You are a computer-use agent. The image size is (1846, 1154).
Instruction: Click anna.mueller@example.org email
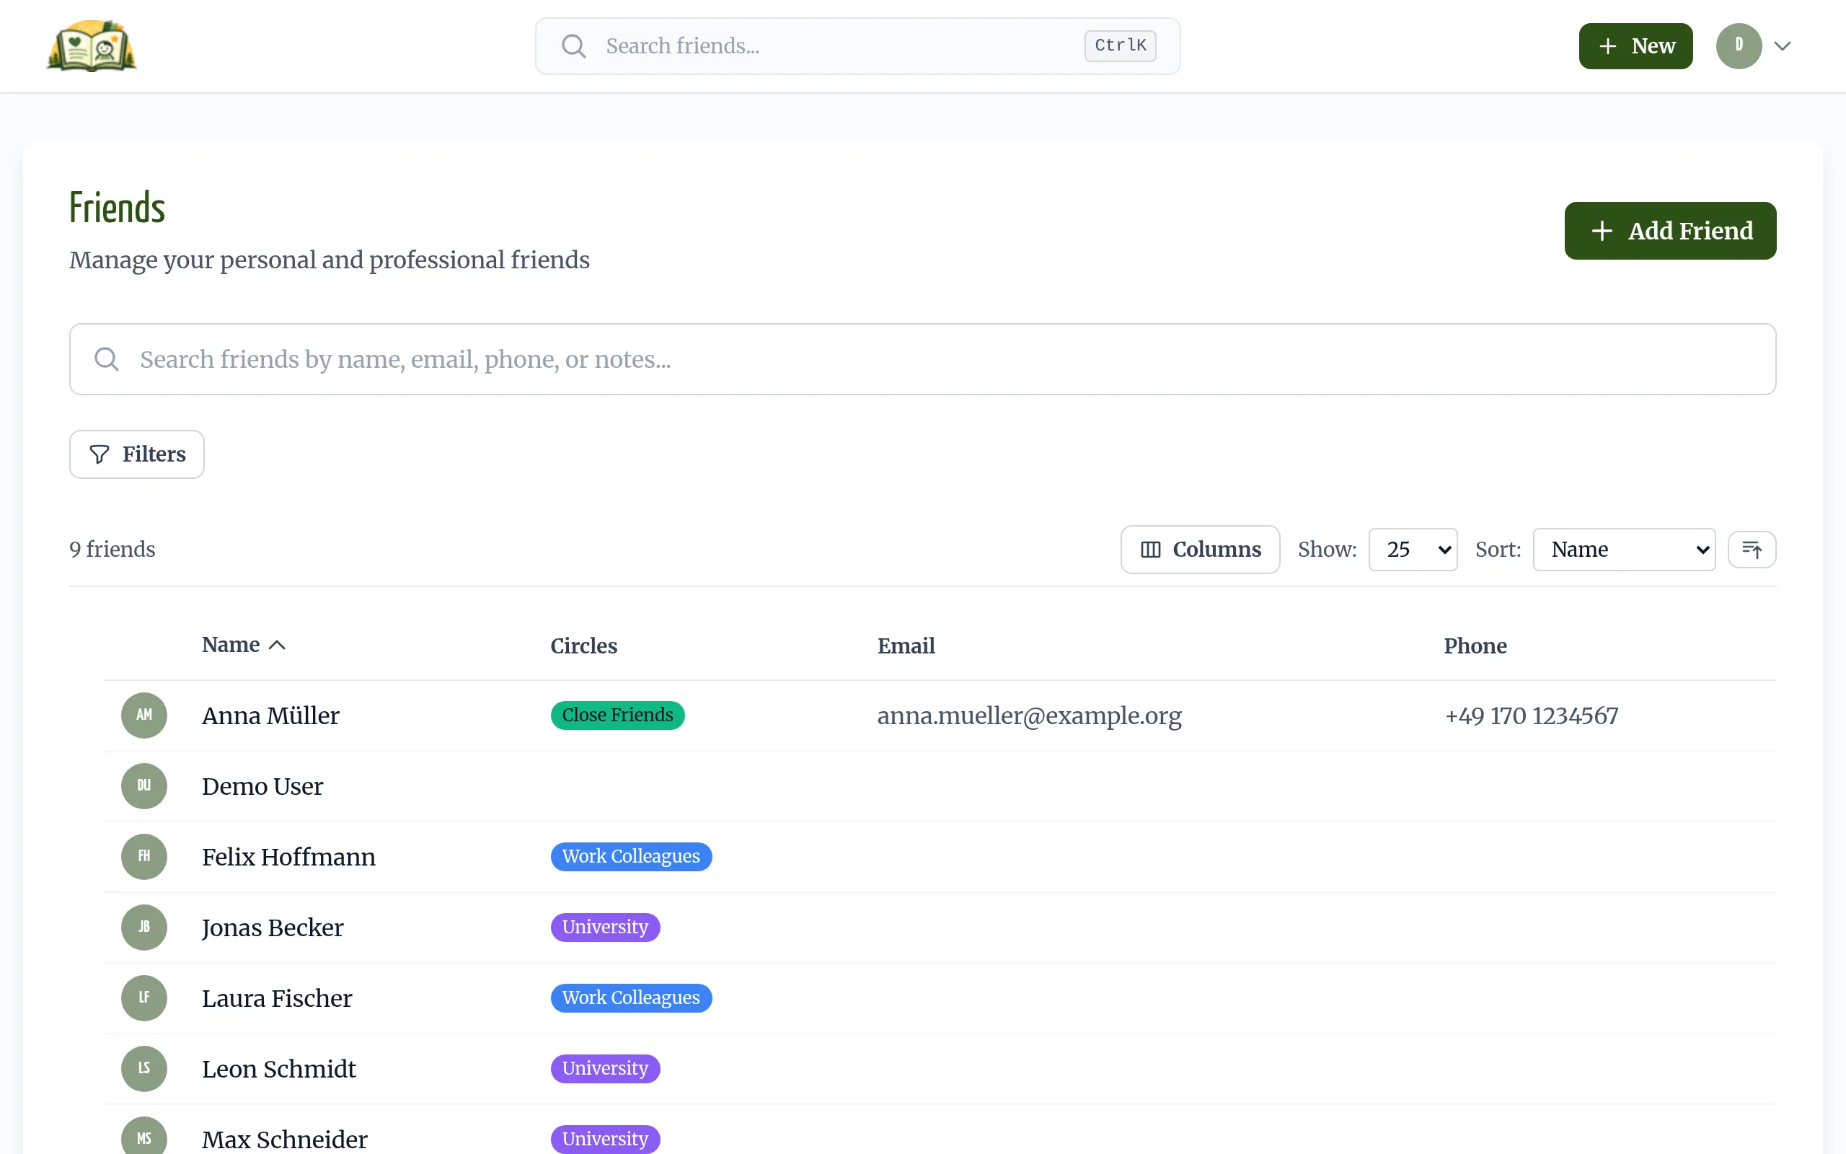point(1029,716)
